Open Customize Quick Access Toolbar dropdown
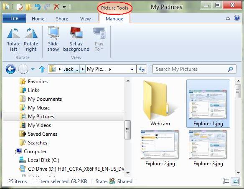Screen dimensions: 244x189 coord(64,7)
